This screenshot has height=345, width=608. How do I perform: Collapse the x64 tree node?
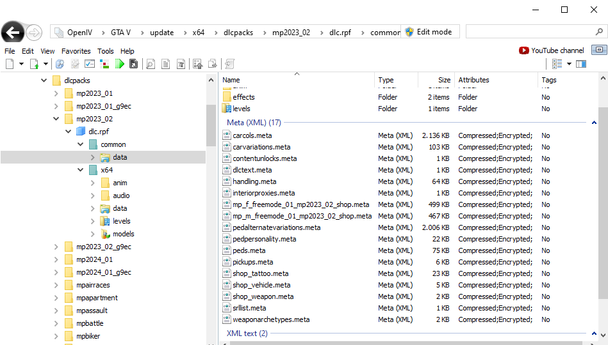tap(80, 170)
